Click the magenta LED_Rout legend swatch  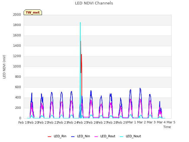96,137
